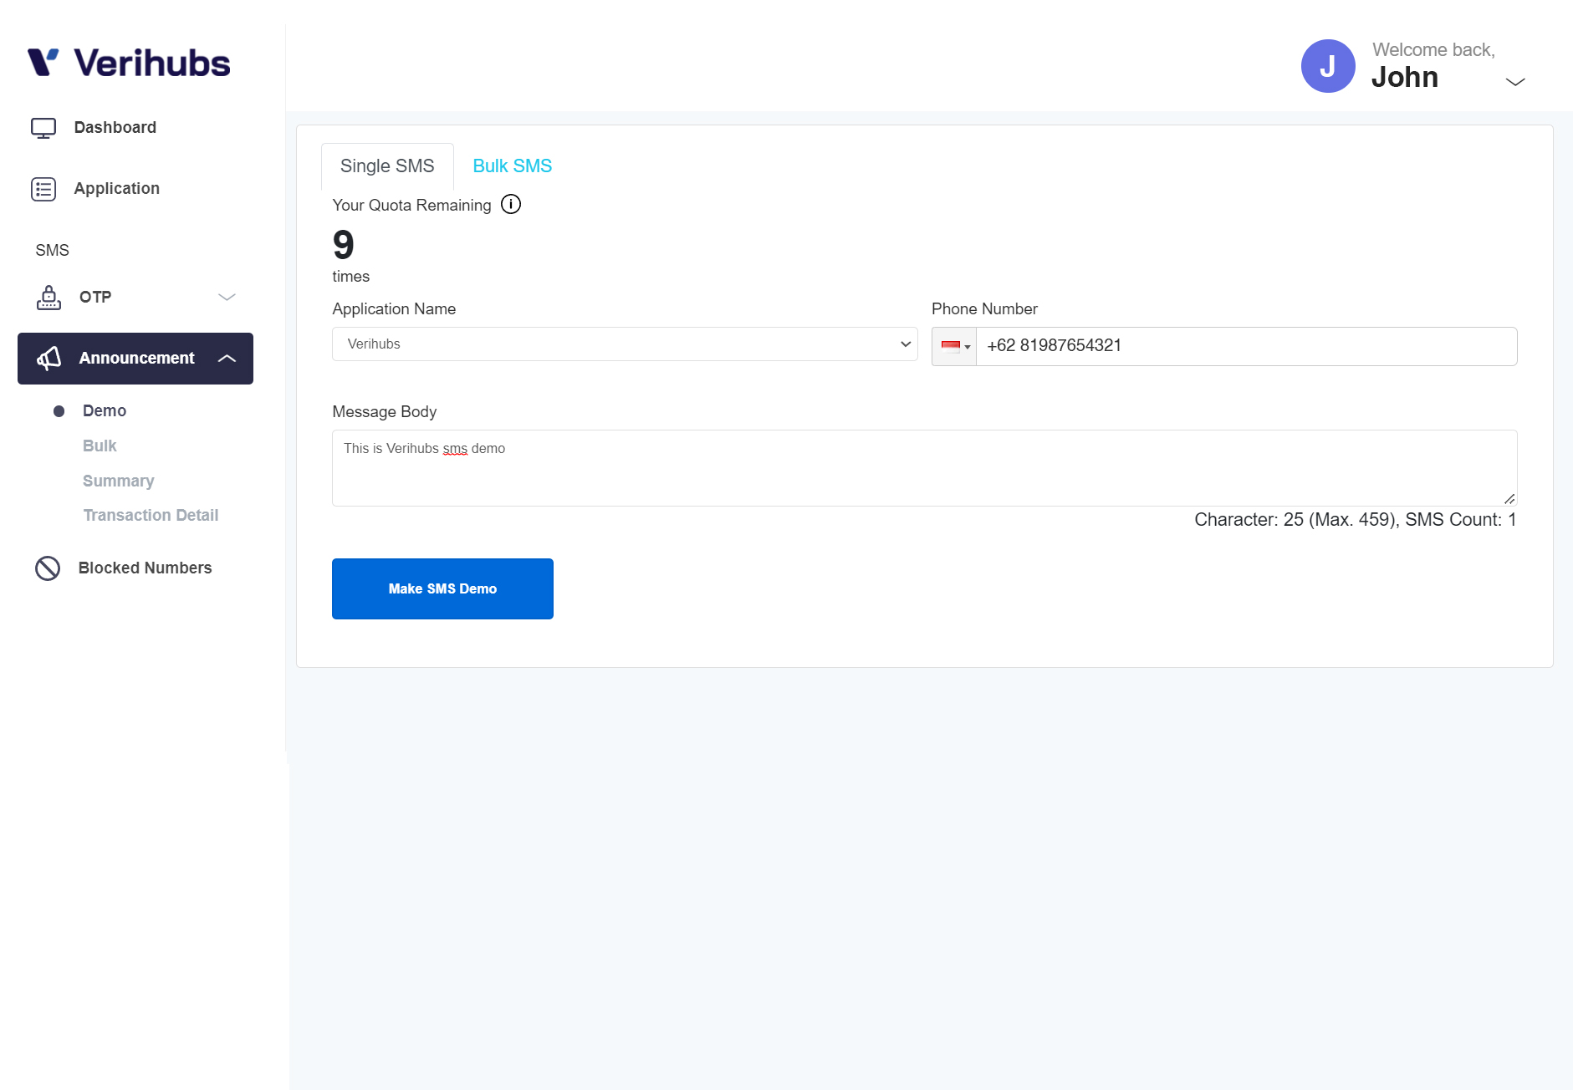This screenshot has height=1090, width=1573.
Task: Click the Announcement megaphone icon
Action: 49,359
